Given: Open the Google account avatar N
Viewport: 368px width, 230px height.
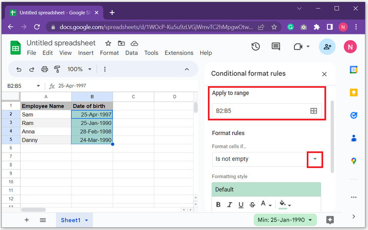Looking at the screenshot, I should coord(350,47).
